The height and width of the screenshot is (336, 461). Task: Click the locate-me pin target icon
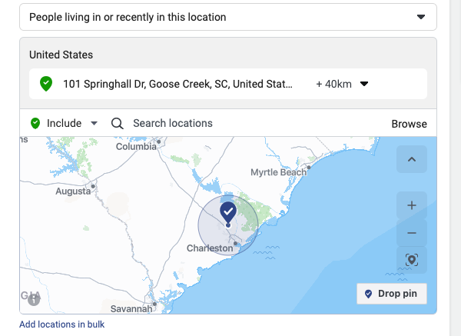click(x=412, y=260)
